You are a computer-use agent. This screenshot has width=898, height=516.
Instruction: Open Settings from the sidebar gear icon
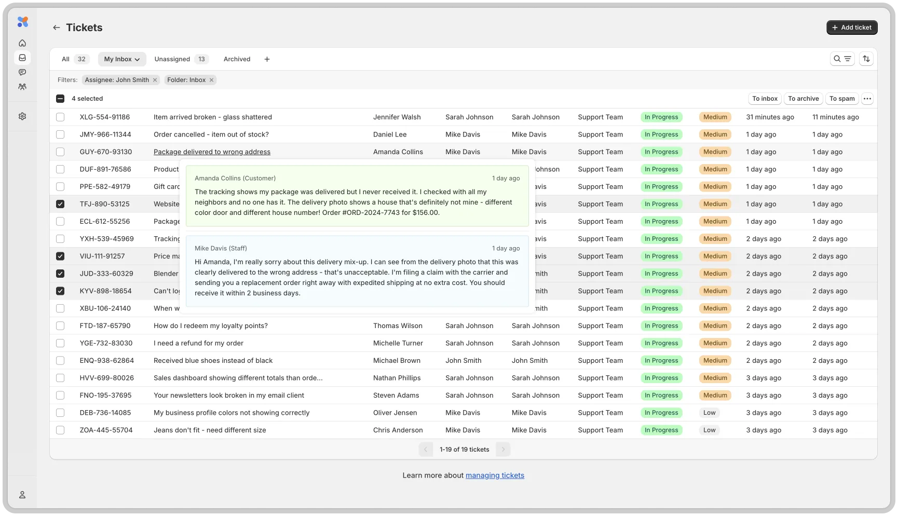[22, 116]
